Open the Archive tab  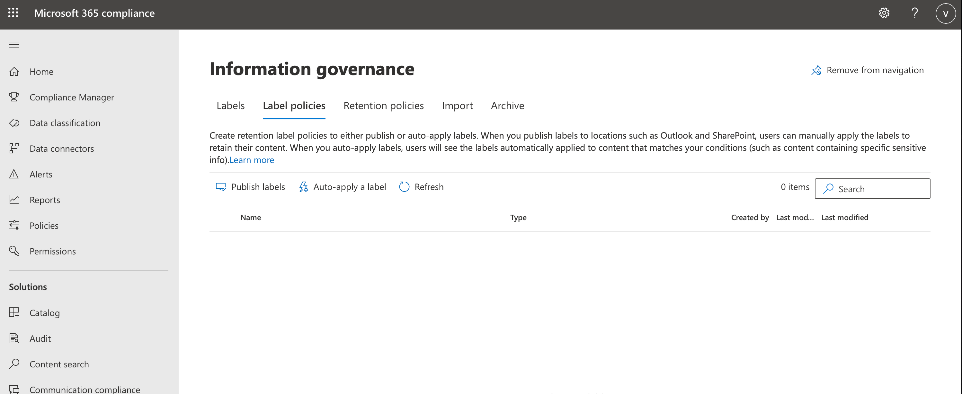[x=507, y=106]
